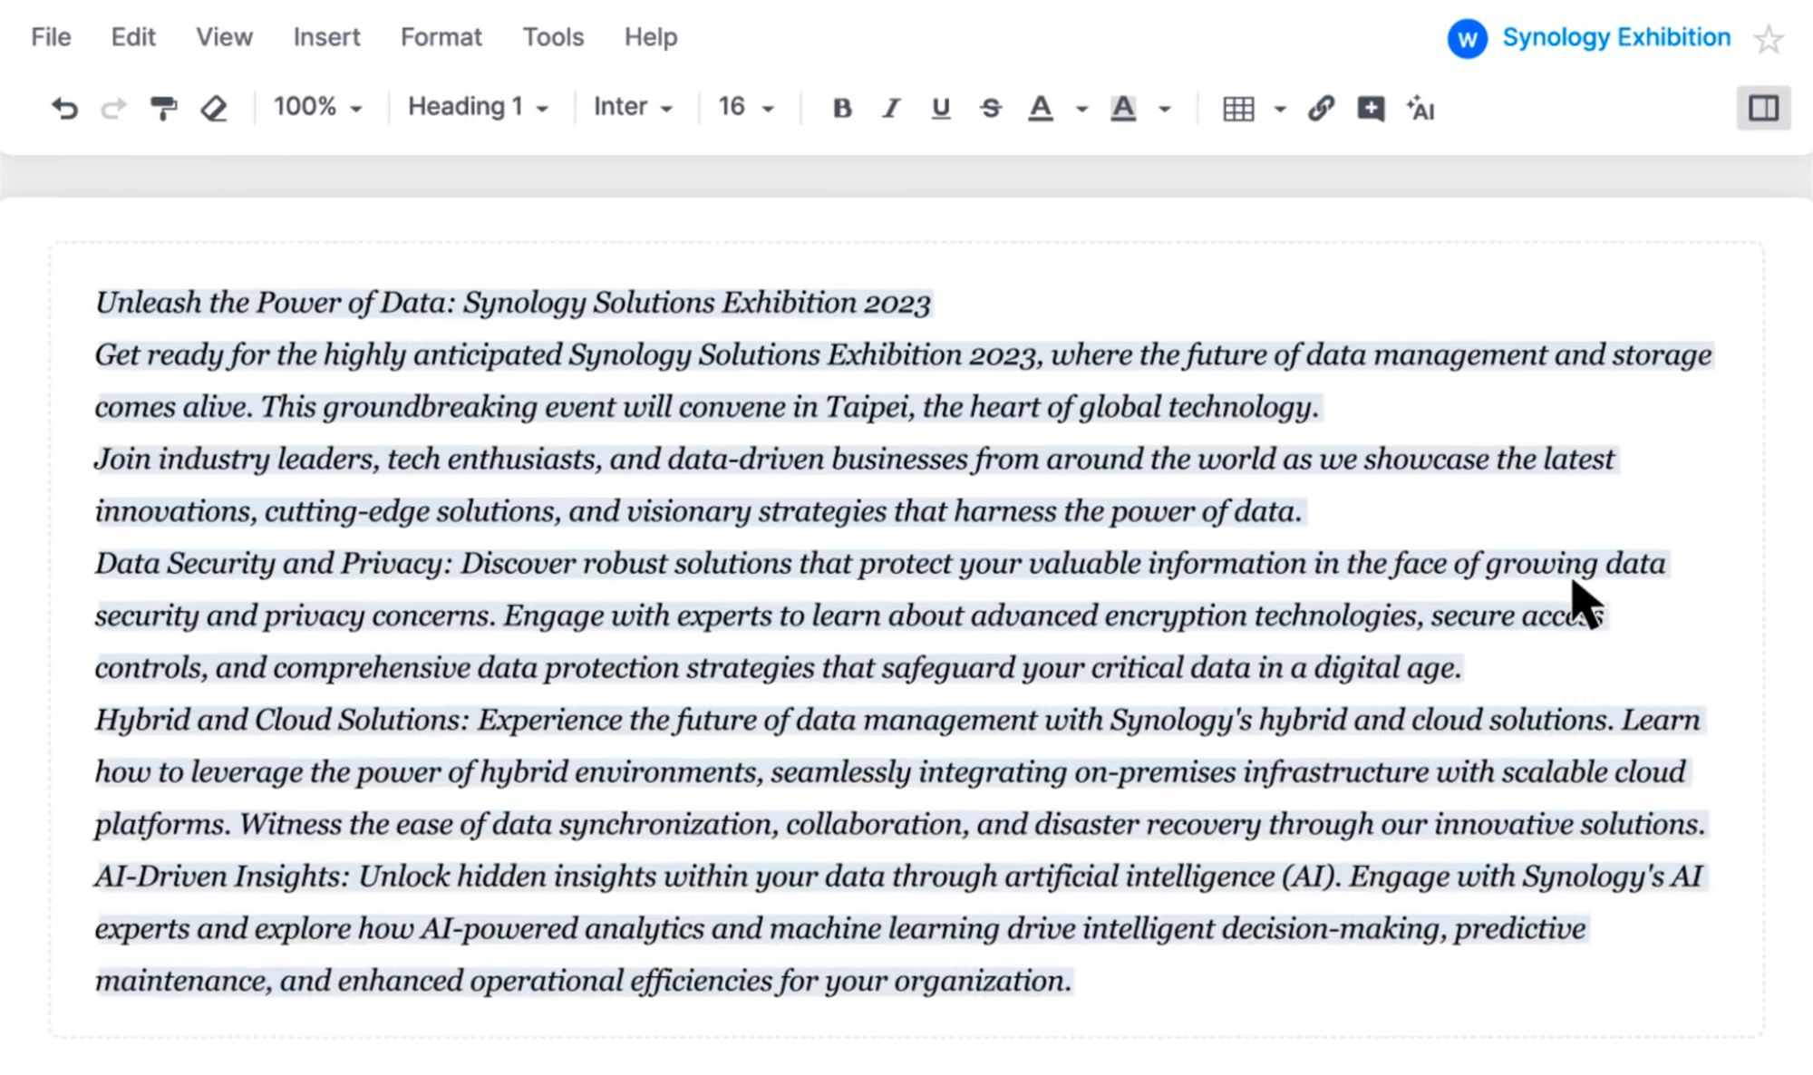This screenshot has width=1813, height=1075.
Task: Change paragraph style from Heading 1
Action: pos(479,107)
